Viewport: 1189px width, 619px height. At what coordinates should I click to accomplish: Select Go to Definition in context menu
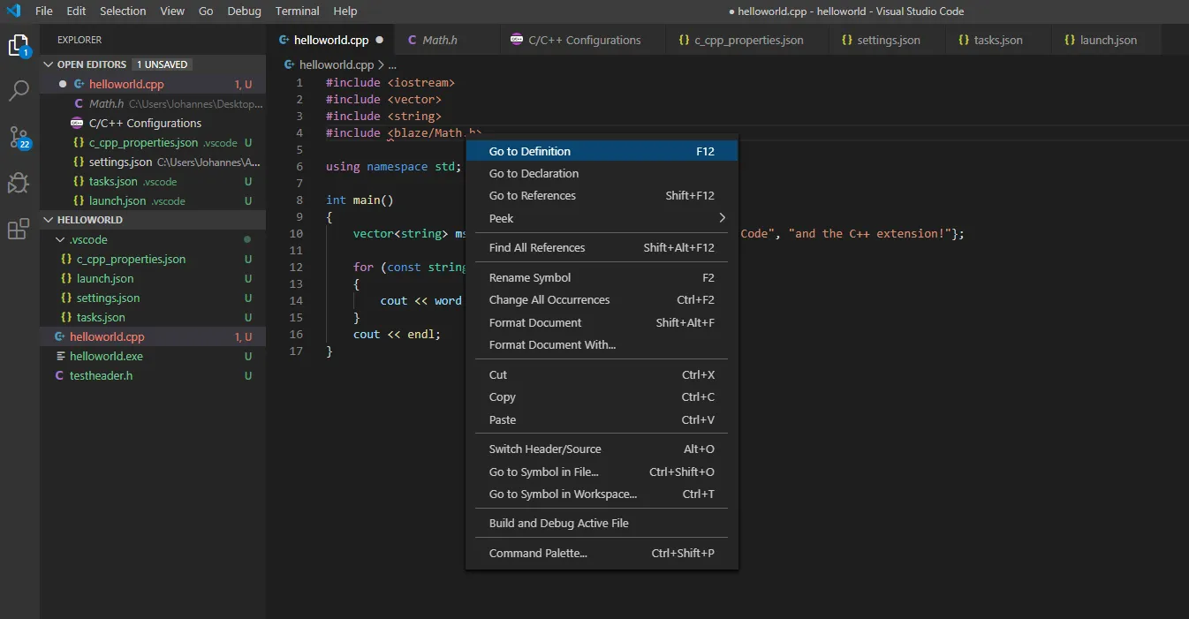530,152
